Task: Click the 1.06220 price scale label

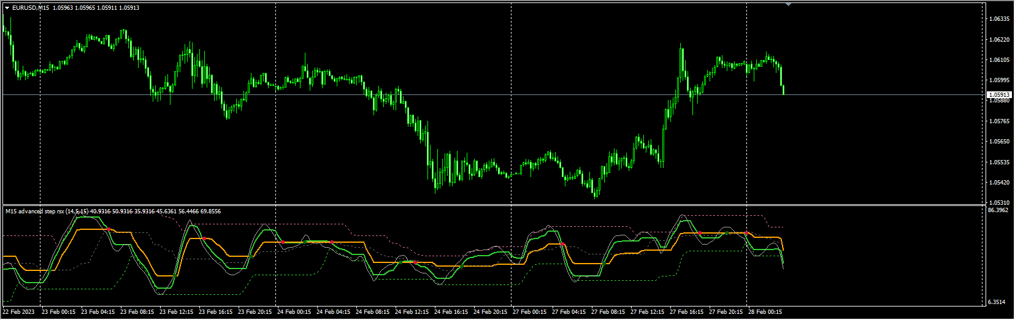Action: pos(999,40)
